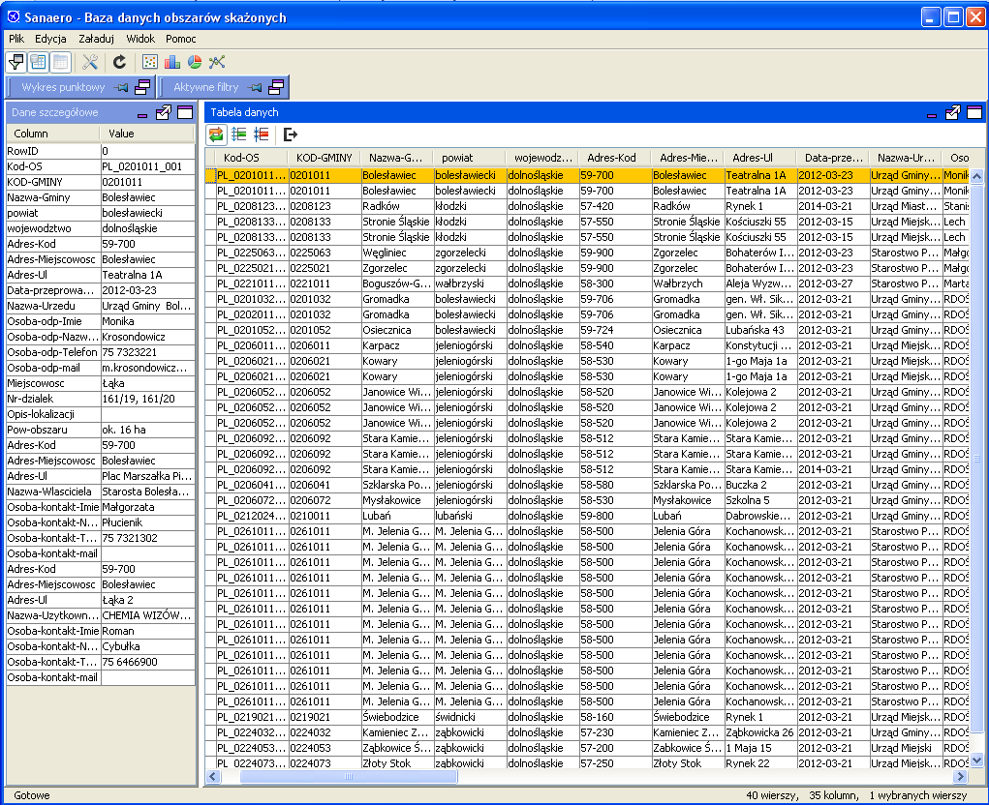Viewport: 989px width, 805px height.
Task: Switch to the Aktywne filtry tab
Action: point(205,87)
